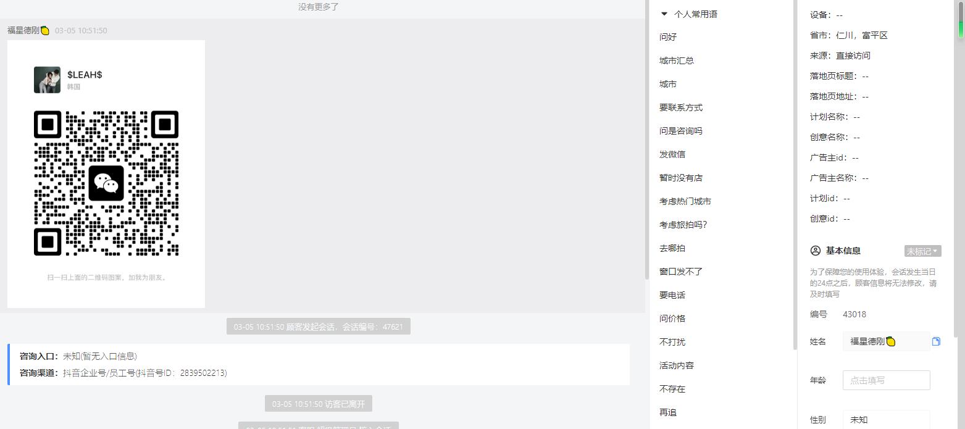Viewport: 965px width, 429px height.
Task: Click the 咨询入口 未知 info line
Action: point(78,356)
